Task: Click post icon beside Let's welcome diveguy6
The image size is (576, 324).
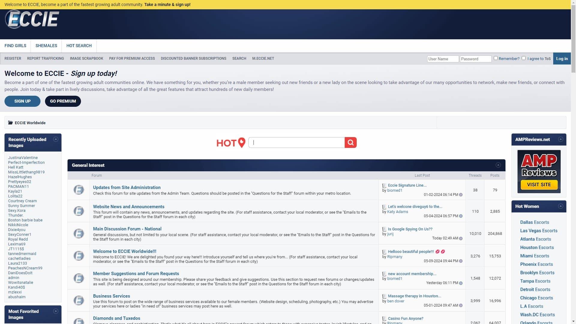Action: [384, 207]
